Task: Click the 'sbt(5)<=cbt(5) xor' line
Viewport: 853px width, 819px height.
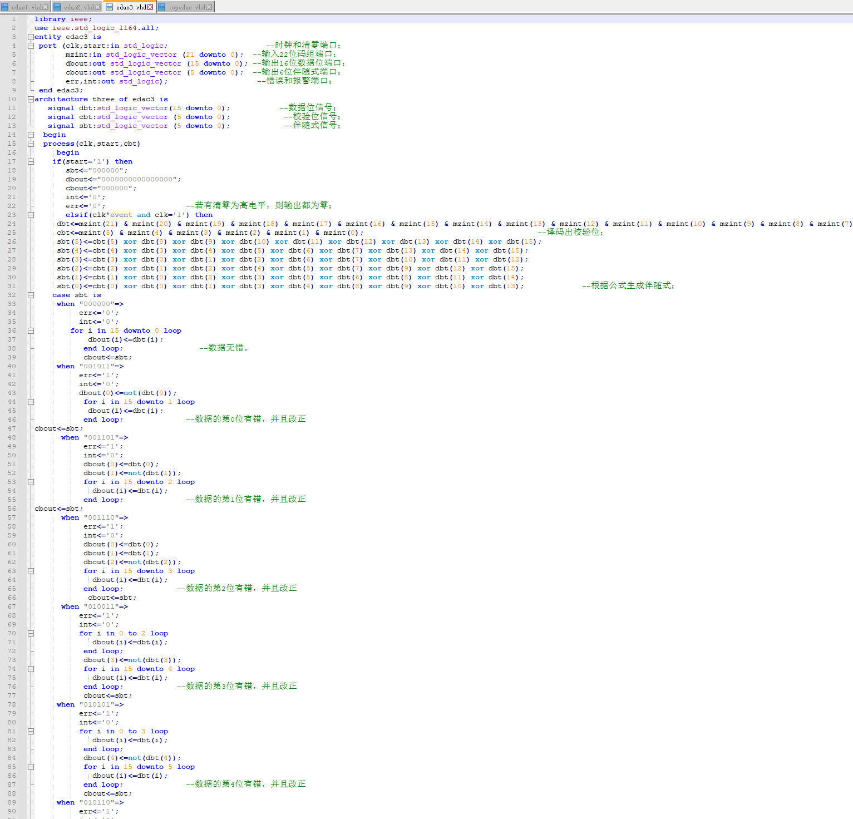Action: [299, 241]
